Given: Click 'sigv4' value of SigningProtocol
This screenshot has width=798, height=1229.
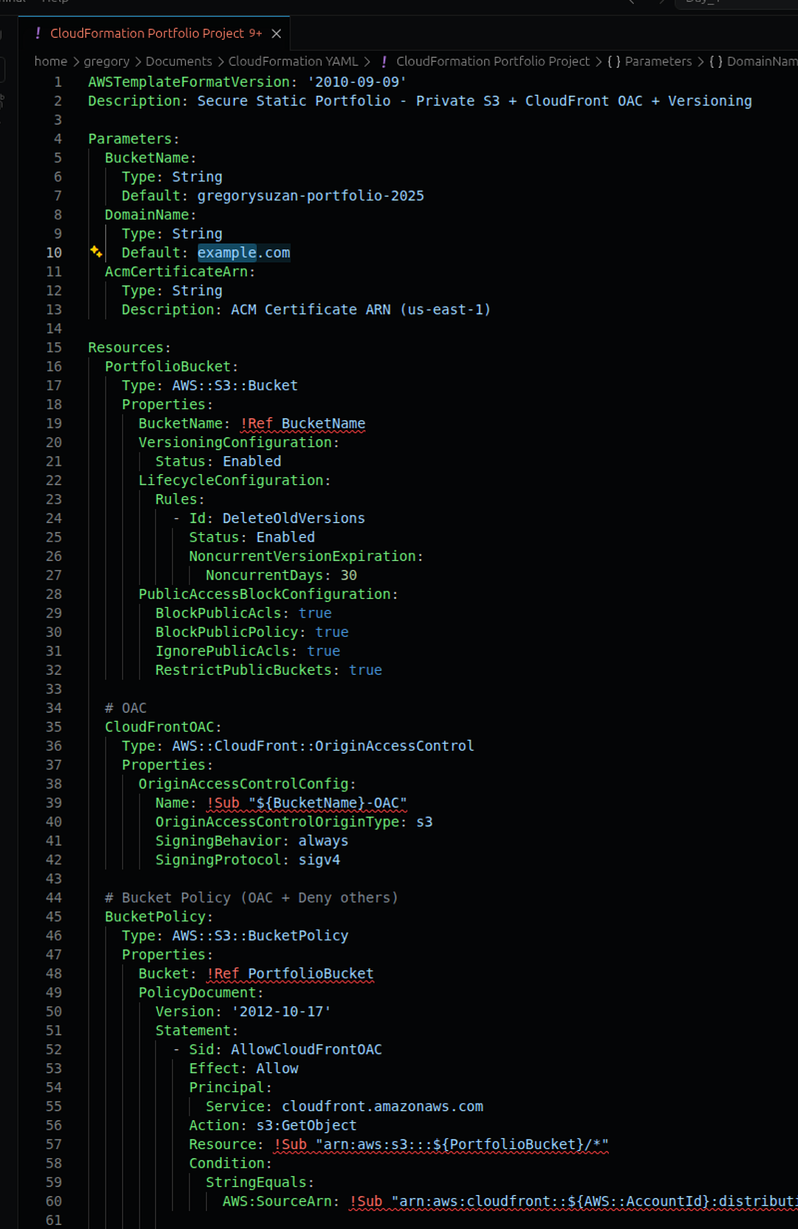Looking at the screenshot, I should click(319, 860).
